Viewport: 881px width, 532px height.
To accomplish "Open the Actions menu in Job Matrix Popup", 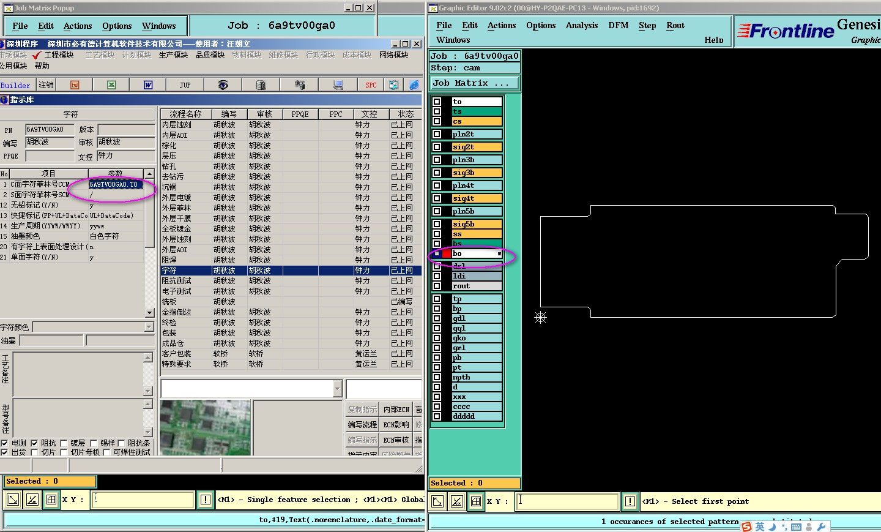I will (x=78, y=26).
